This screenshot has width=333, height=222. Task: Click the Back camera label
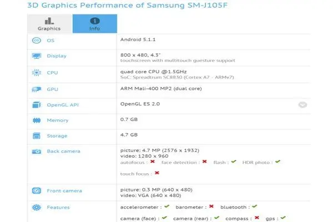[x=63, y=152]
